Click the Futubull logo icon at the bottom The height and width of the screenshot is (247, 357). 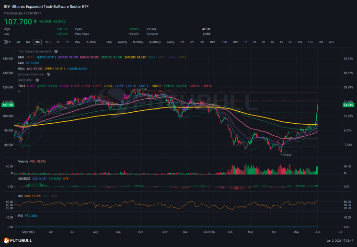[x=7, y=241]
